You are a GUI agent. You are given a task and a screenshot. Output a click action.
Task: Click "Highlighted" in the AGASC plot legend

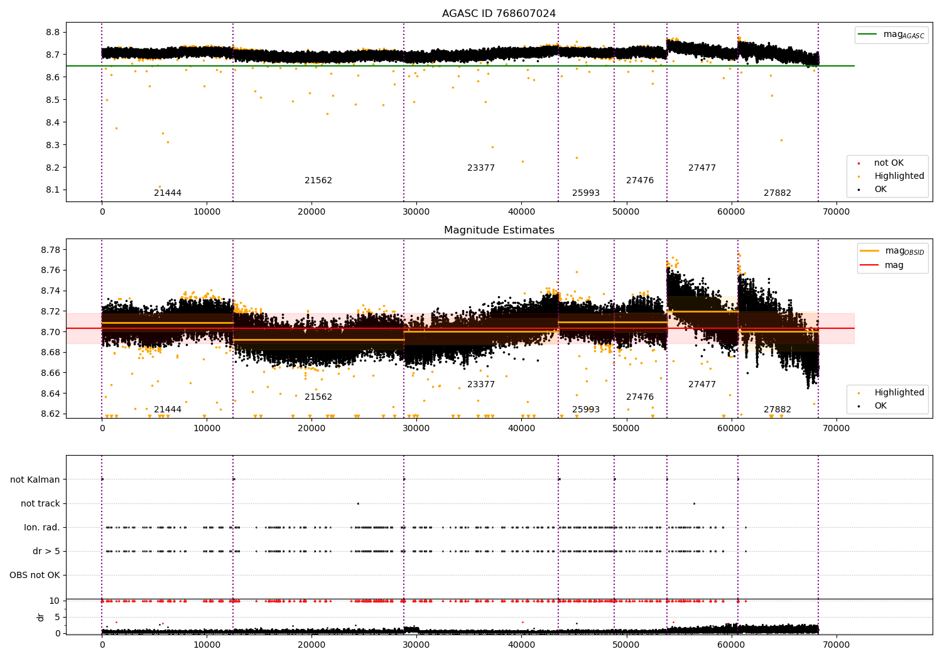[x=899, y=176]
